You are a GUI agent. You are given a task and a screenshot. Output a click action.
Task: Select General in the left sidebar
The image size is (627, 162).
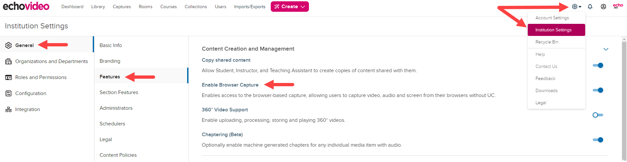click(47, 45)
